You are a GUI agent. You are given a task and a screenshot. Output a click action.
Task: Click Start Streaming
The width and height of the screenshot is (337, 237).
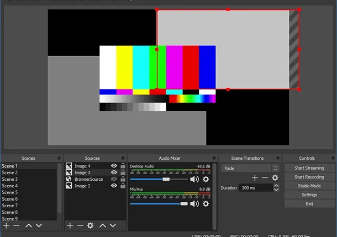(x=309, y=168)
